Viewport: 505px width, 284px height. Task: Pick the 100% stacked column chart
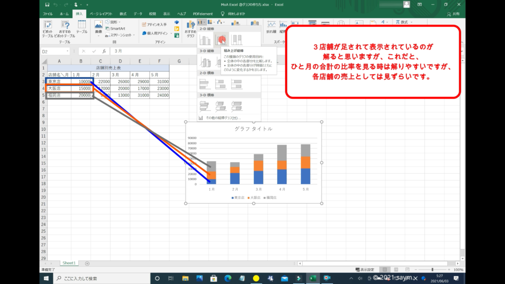tap(237, 40)
